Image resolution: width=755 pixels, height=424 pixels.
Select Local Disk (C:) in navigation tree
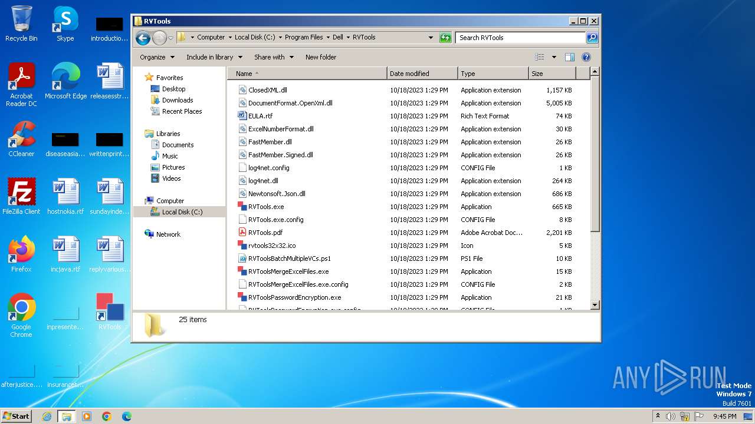[x=182, y=212]
